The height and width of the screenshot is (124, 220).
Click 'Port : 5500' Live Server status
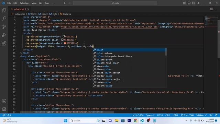[187, 115]
